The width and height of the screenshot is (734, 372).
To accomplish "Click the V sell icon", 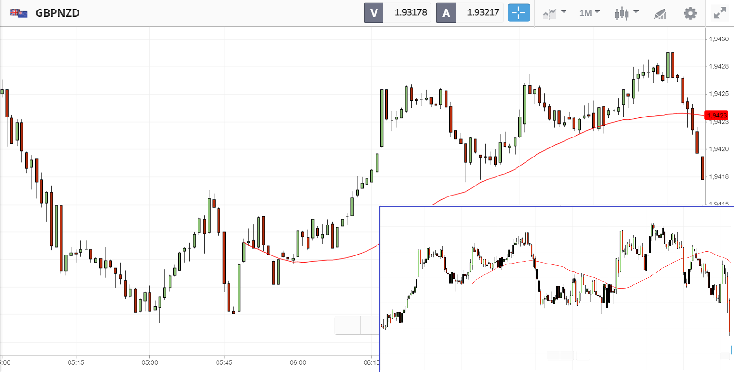I will (374, 13).
